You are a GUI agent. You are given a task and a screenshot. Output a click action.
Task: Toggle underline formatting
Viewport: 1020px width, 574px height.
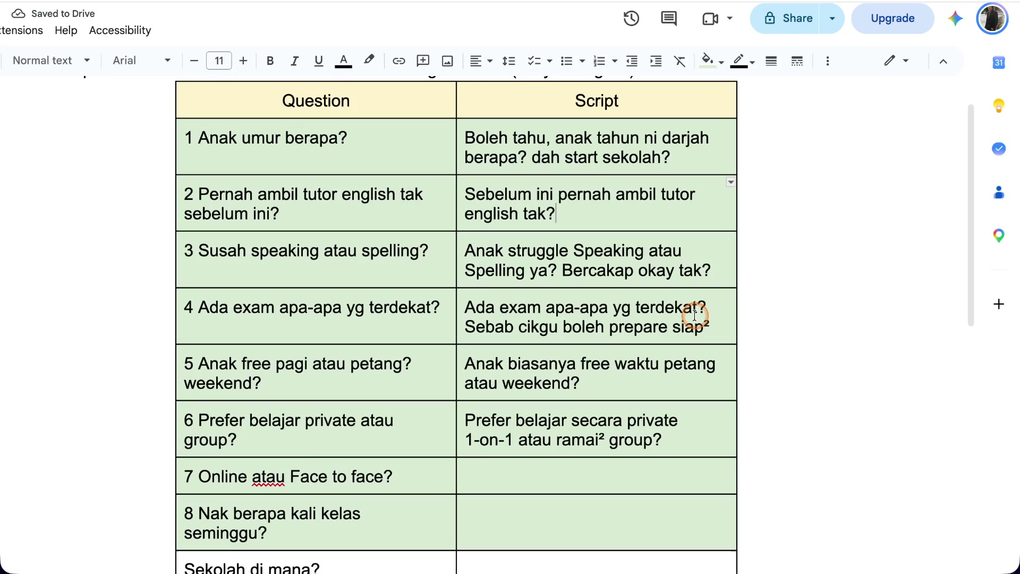coord(319,61)
